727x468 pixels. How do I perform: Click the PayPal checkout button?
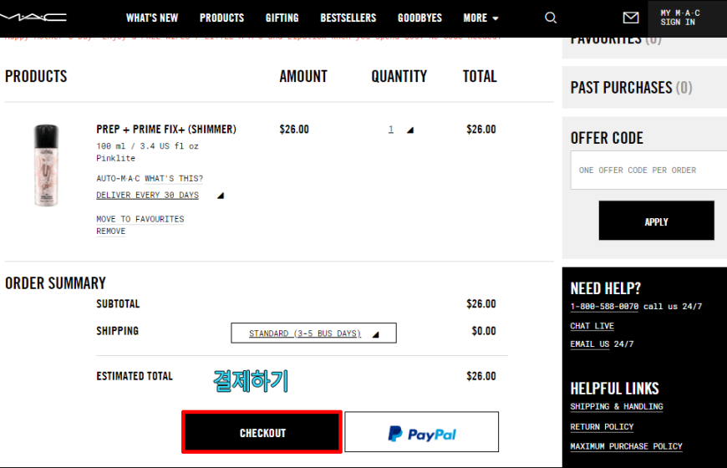click(421, 432)
